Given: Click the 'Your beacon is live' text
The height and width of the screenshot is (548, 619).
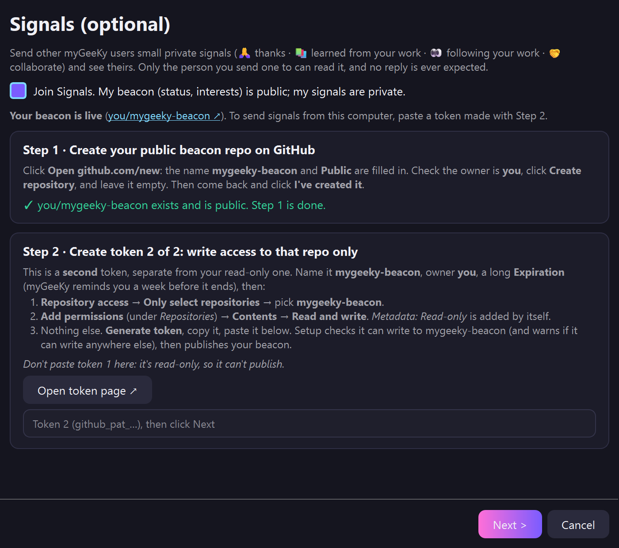Looking at the screenshot, I should [x=56, y=116].
